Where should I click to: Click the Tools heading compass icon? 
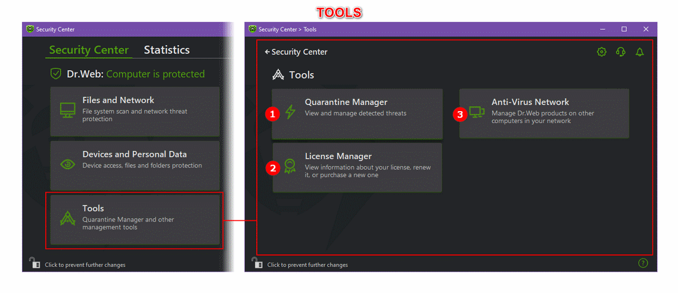(x=278, y=75)
